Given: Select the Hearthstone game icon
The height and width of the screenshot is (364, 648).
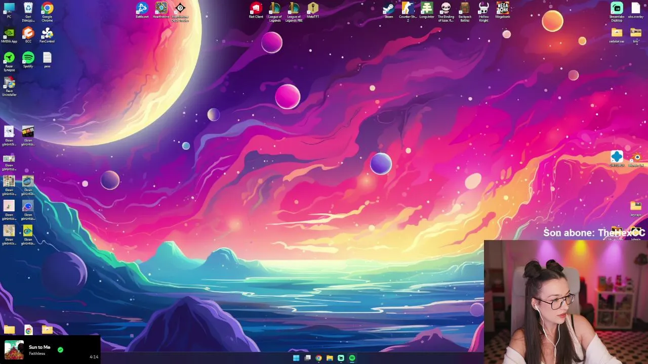Looking at the screenshot, I should [161, 10].
